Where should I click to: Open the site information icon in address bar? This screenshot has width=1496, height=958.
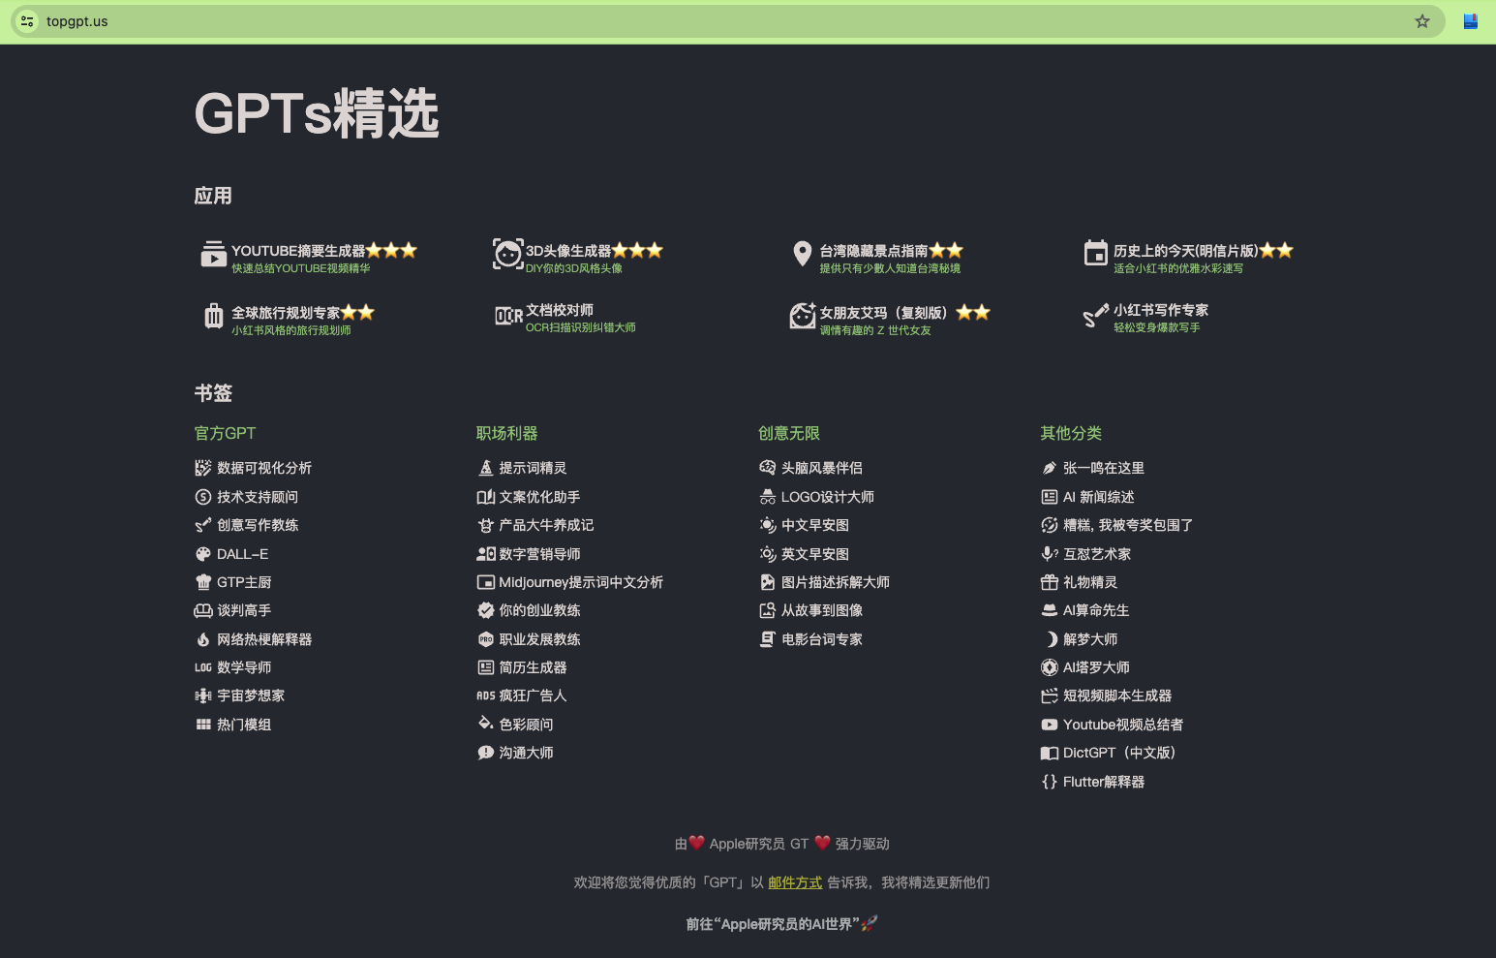pyautogui.click(x=27, y=21)
